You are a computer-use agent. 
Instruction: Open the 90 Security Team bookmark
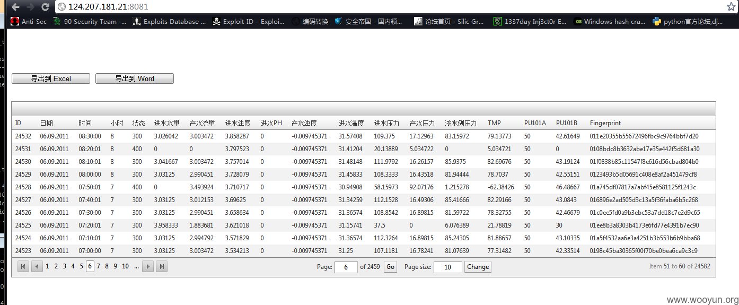pyautogui.click(x=90, y=22)
